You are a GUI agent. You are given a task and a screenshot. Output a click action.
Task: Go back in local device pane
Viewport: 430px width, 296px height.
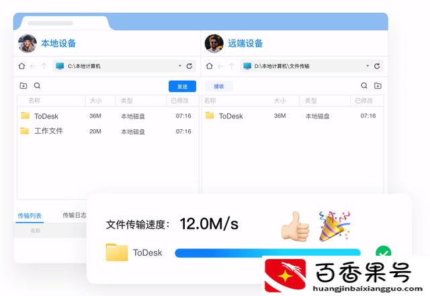33,66
